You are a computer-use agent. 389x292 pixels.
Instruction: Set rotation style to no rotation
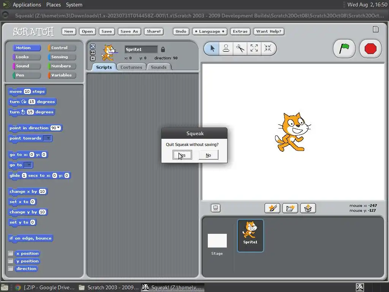93,58
